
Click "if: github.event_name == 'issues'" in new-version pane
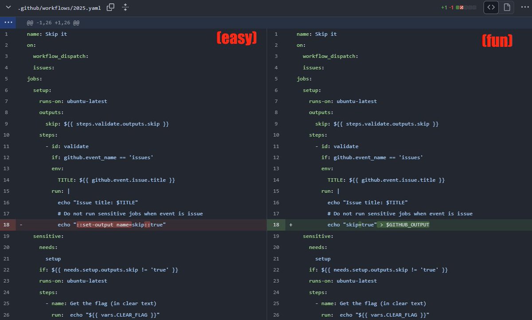coord(372,158)
